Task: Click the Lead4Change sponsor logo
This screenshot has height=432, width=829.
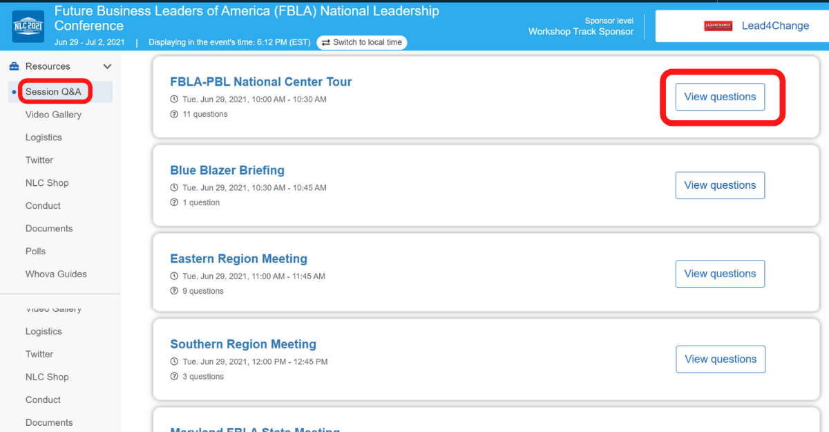Action: tap(718, 26)
